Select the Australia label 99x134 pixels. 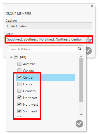coord(29,64)
